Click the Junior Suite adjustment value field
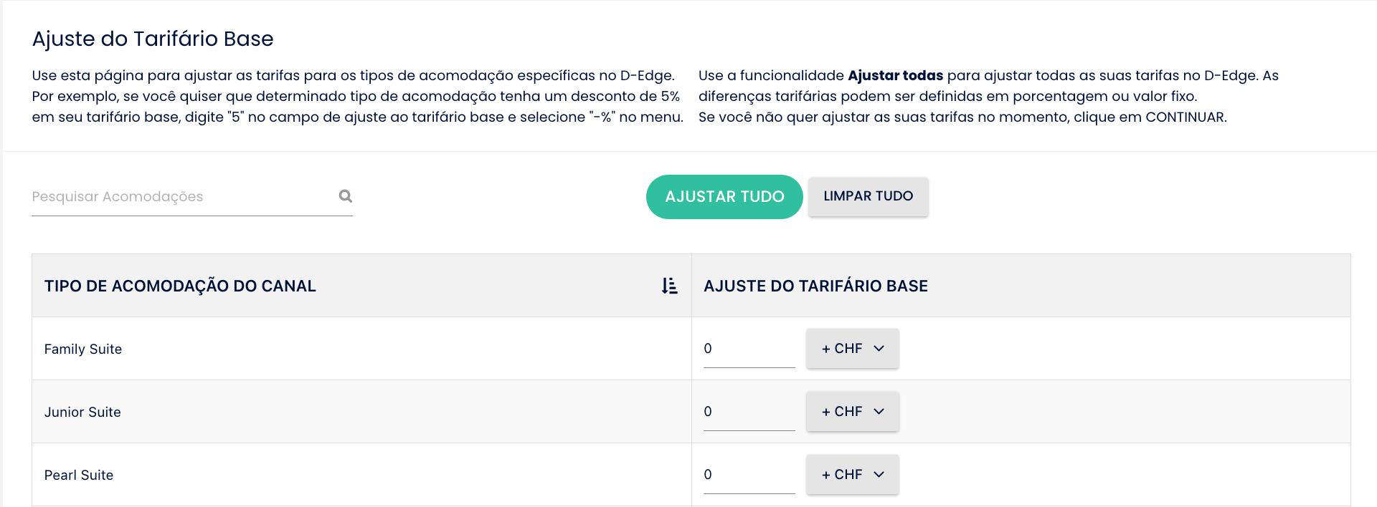This screenshot has height=507, width=1377. click(749, 412)
